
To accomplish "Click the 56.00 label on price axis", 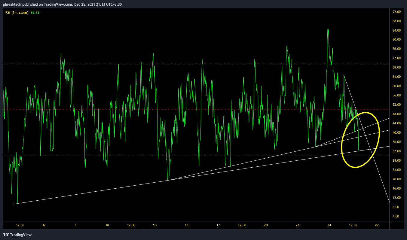I will (397, 95).
